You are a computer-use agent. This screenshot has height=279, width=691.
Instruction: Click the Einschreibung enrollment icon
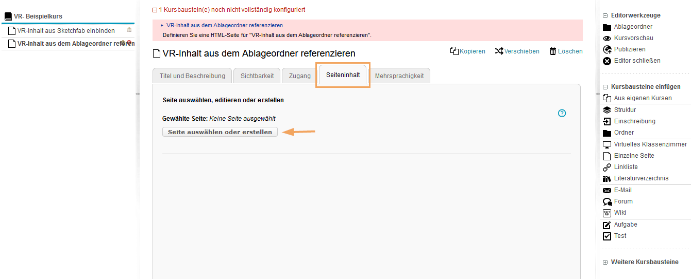pos(606,122)
